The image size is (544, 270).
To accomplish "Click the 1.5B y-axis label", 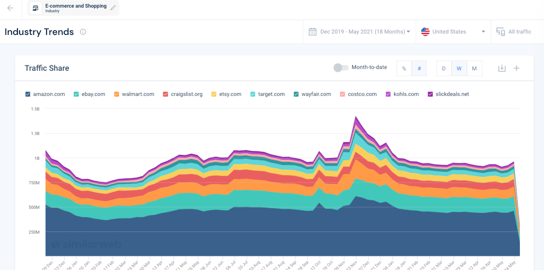I will coord(35,109).
